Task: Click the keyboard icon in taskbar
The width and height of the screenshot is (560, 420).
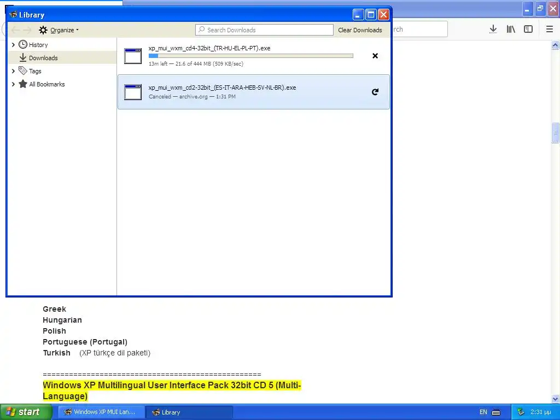Action: click(496, 412)
